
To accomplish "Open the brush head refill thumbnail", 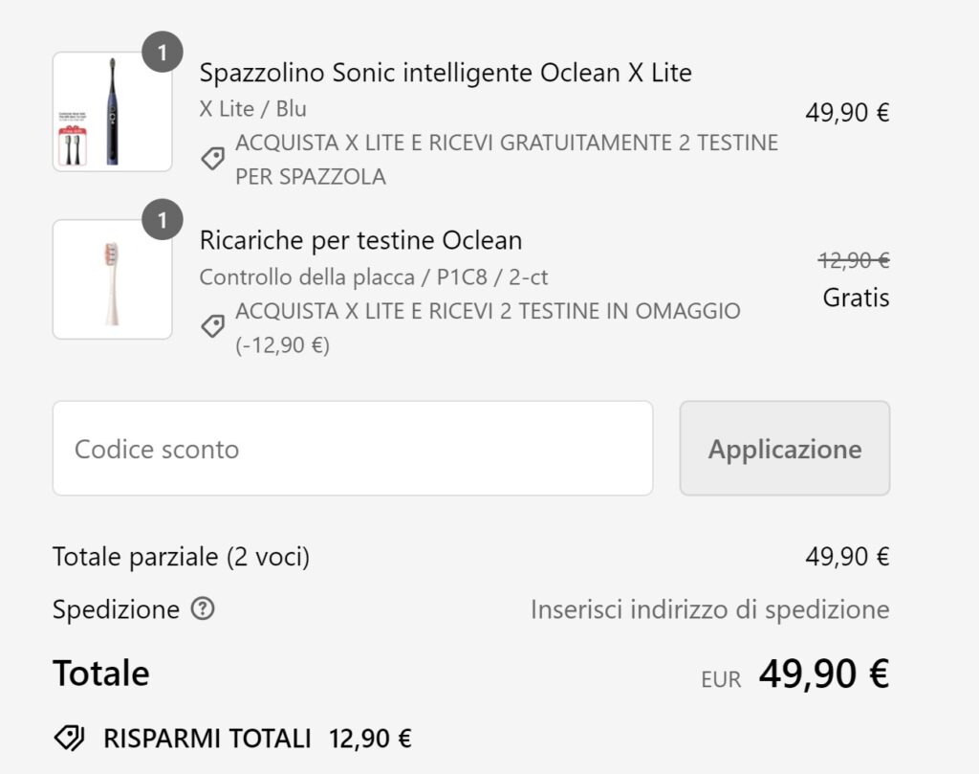I will (x=112, y=279).
